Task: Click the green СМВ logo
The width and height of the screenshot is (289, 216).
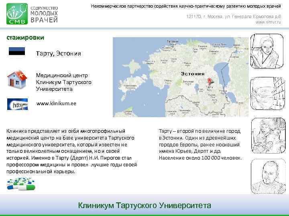Action: [17, 14]
